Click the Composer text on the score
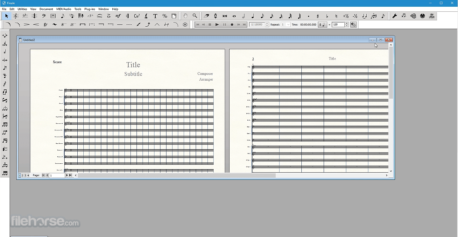This screenshot has height=237, width=458. coord(205,74)
